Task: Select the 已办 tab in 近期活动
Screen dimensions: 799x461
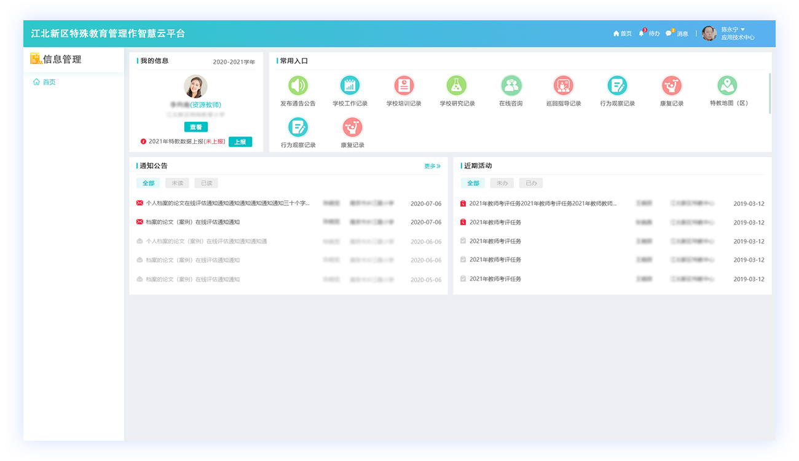Action: 531,183
